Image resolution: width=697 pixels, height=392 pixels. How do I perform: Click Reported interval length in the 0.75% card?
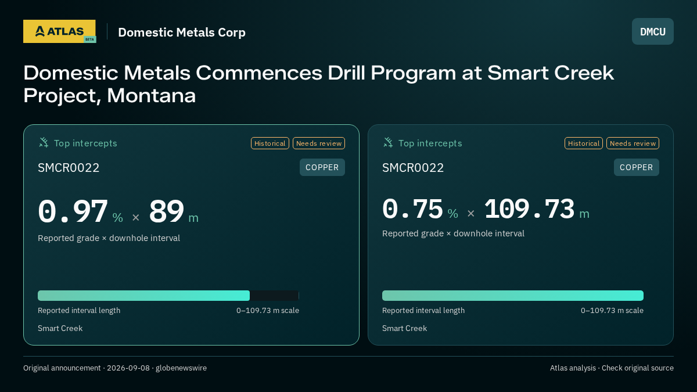423,310
